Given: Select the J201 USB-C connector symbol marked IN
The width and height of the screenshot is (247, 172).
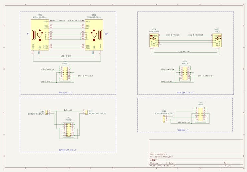Looking at the screenshot, I should point(40,35).
